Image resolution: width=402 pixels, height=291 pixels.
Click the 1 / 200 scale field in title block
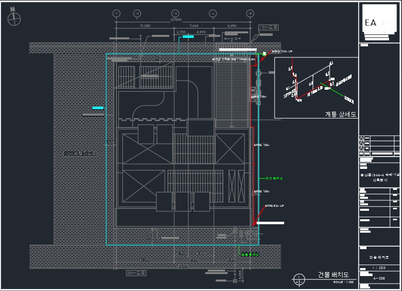pos(380,268)
